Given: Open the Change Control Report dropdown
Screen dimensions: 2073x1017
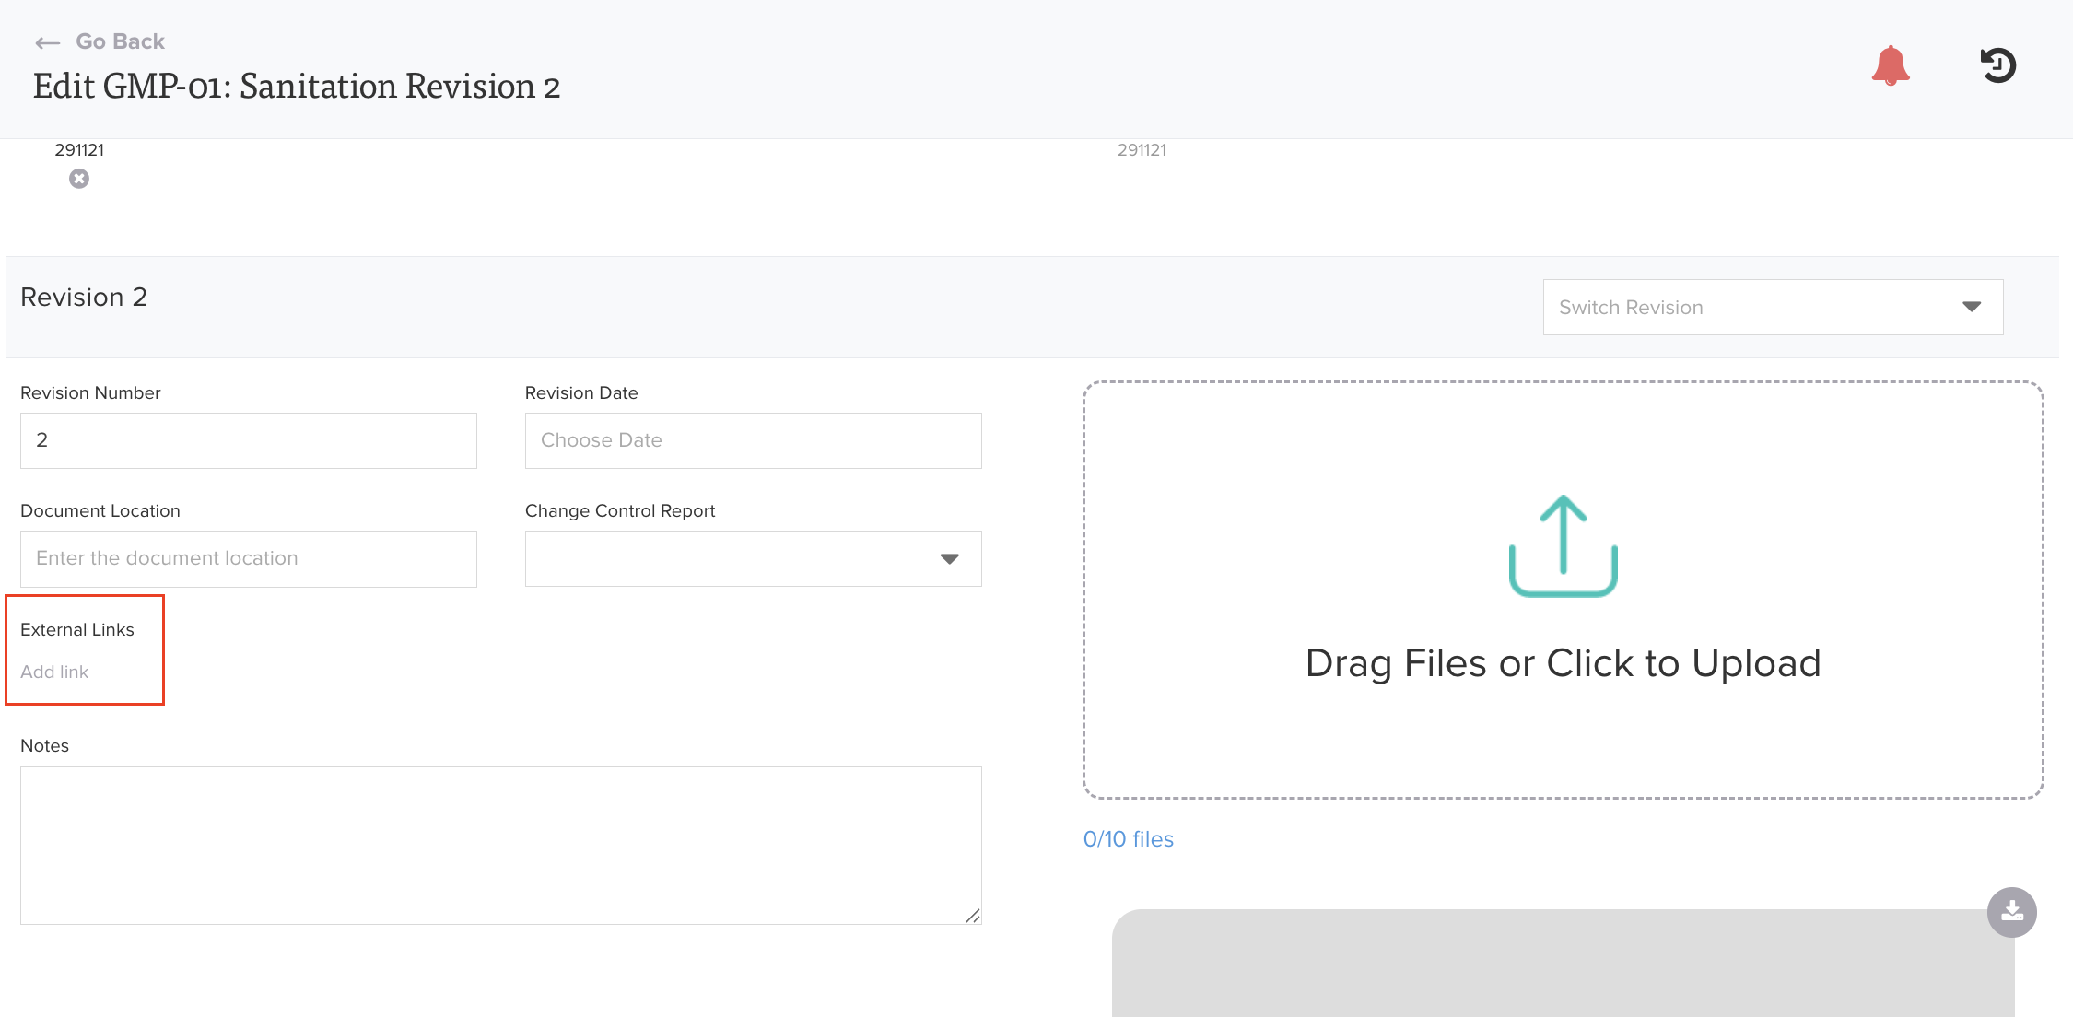Looking at the screenshot, I should [753, 558].
